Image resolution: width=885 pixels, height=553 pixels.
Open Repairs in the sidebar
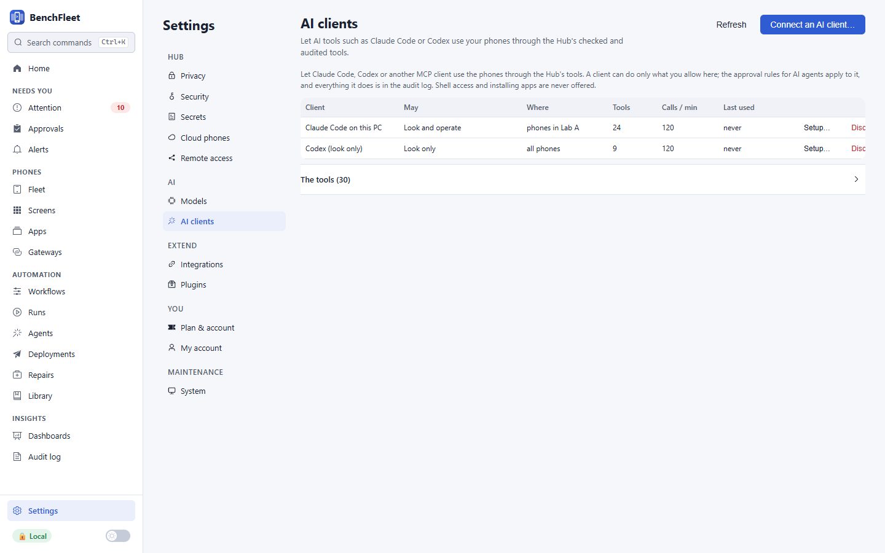pos(71,375)
